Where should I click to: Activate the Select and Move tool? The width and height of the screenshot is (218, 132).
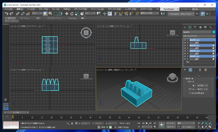pyautogui.click(x=67, y=14)
